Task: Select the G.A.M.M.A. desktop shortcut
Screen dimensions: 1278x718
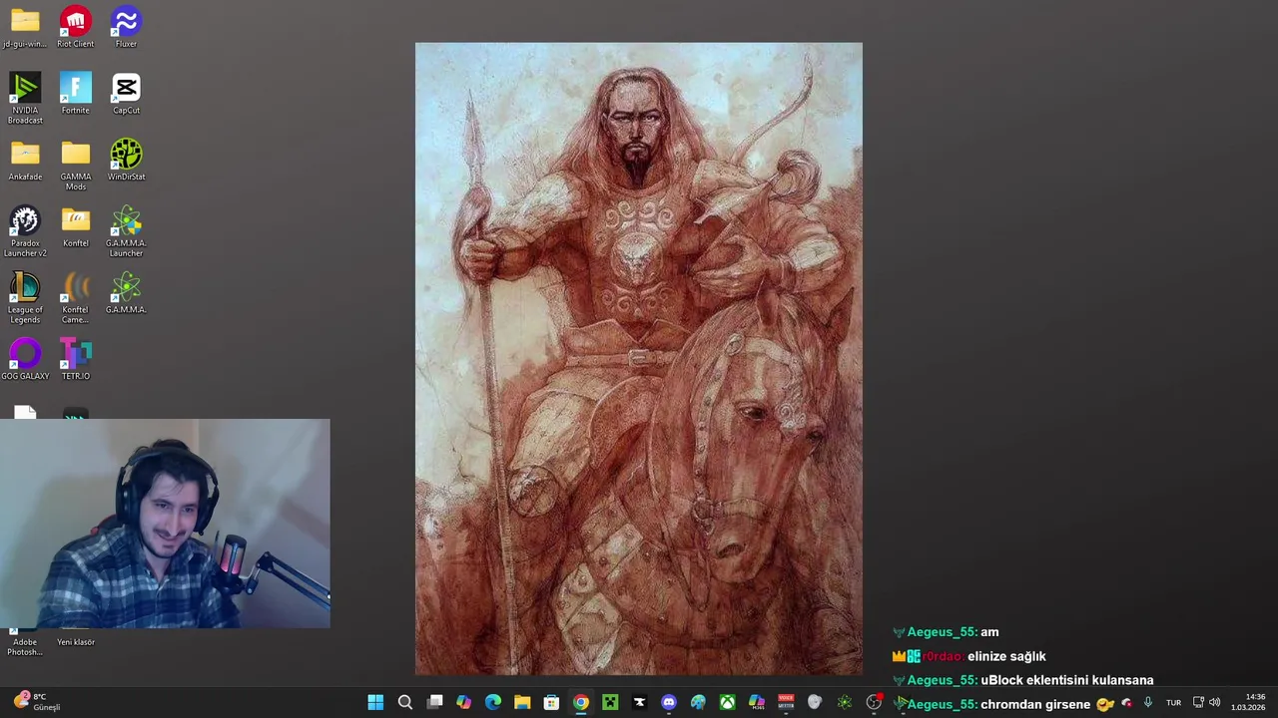Action: (x=126, y=293)
